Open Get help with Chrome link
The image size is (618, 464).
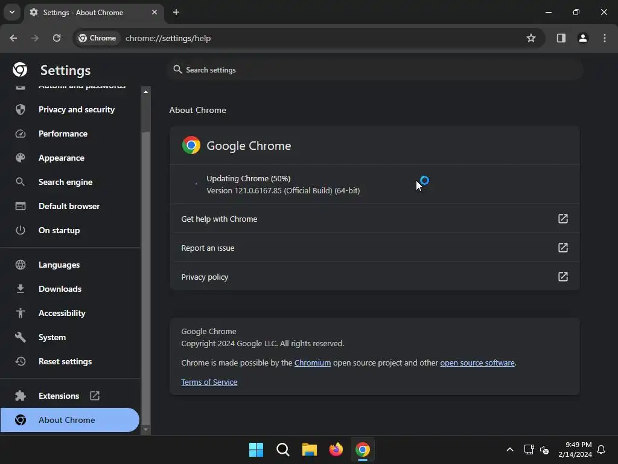click(x=374, y=219)
